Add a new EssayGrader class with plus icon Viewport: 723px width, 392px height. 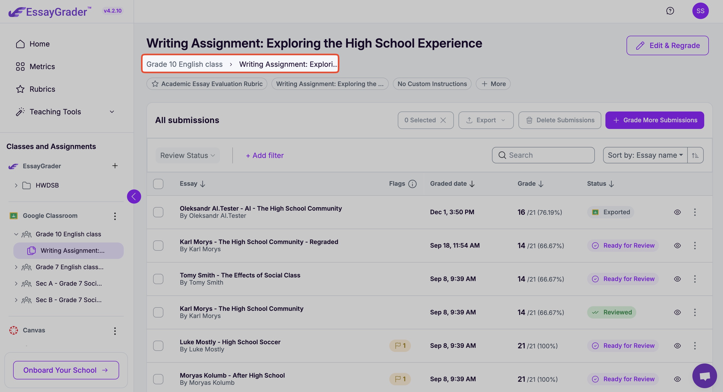coord(115,166)
